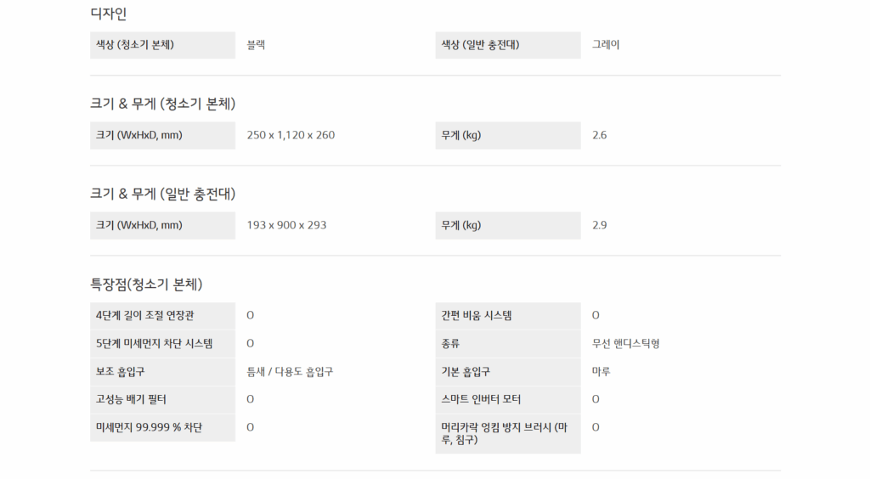Click the 크기 & 무게 (청소기 본체) heading

click(x=163, y=104)
